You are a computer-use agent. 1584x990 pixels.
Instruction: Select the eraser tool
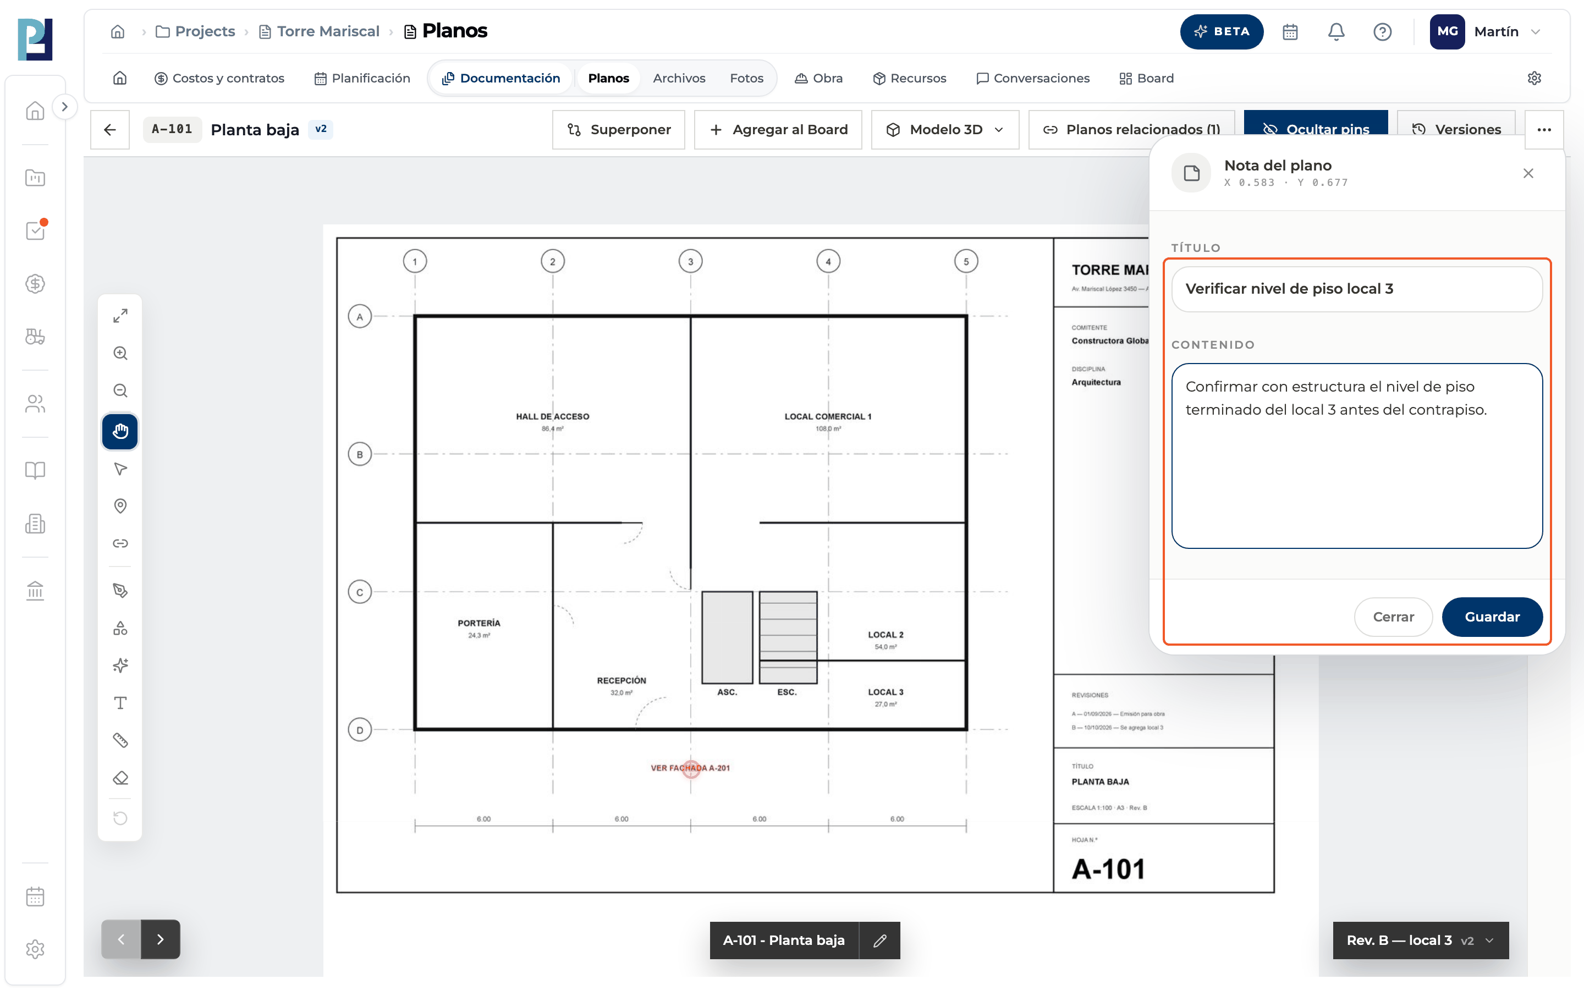(120, 778)
